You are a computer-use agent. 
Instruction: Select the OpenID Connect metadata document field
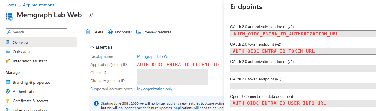(303, 103)
